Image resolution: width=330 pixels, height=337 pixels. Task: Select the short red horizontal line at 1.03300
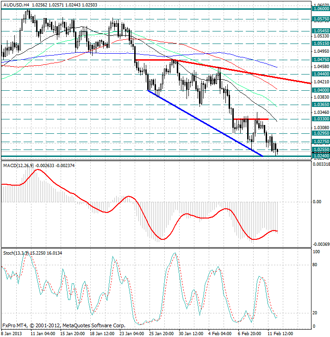pyautogui.click(x=251, y=119)
